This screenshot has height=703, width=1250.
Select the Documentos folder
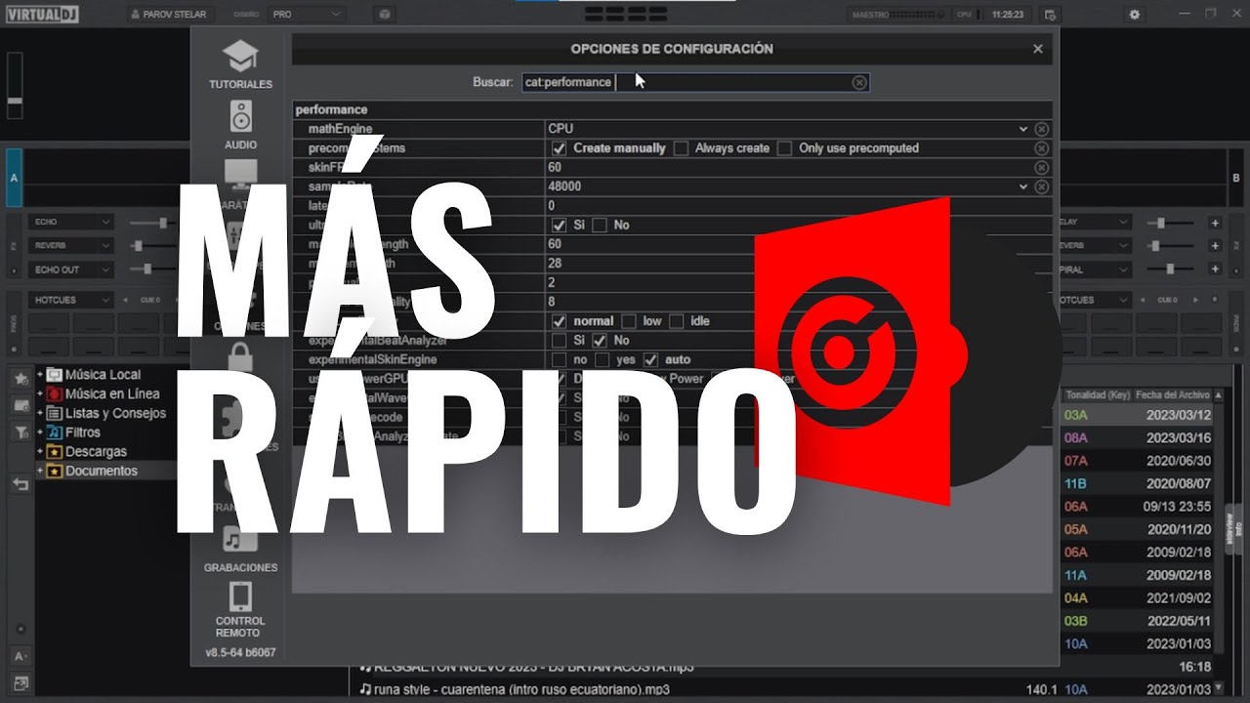[102, 471]
